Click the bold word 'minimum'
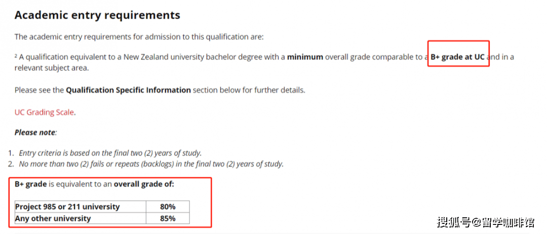The image size is (547, 234). (x=305, y=57)
